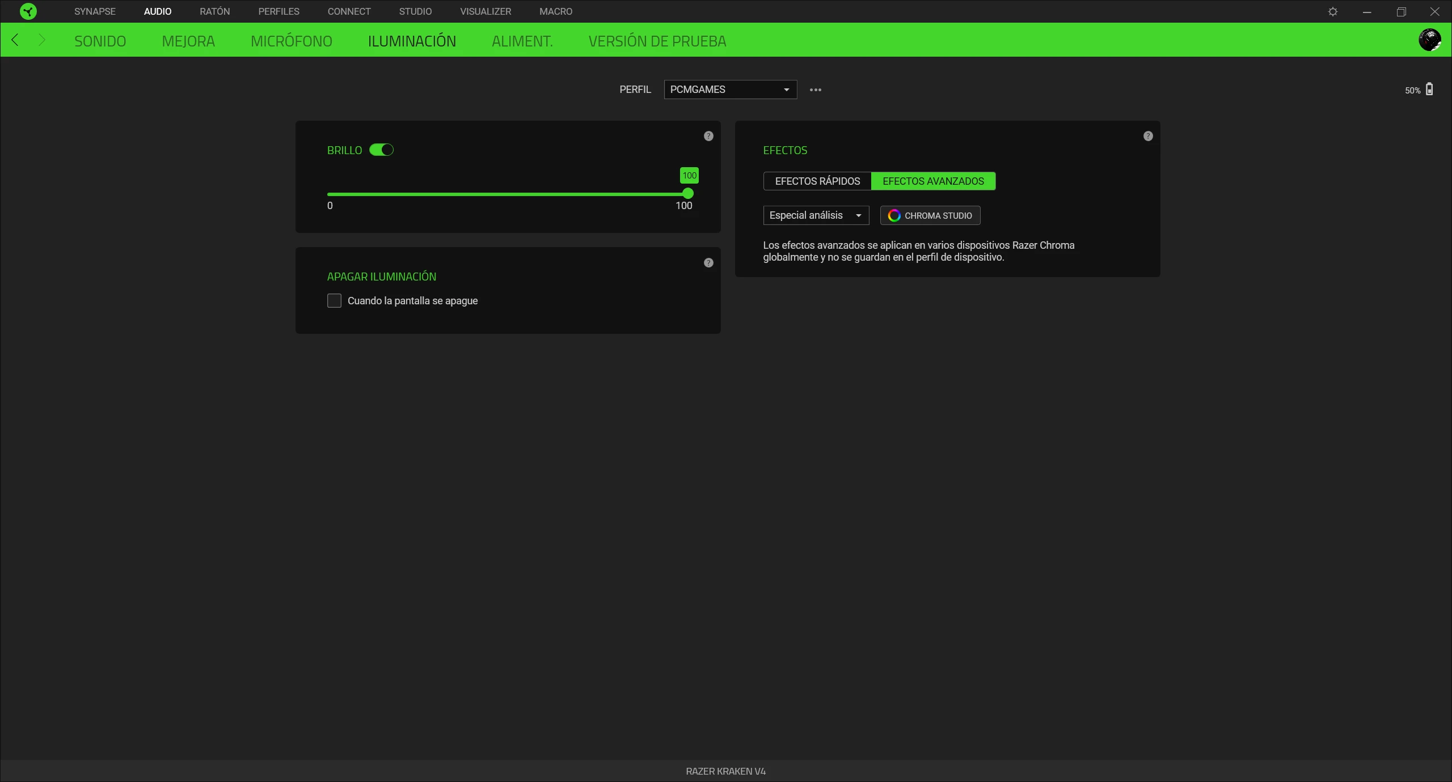Click the green 100 brightness value badge
1452x782 pixels.
pos(689,175)
